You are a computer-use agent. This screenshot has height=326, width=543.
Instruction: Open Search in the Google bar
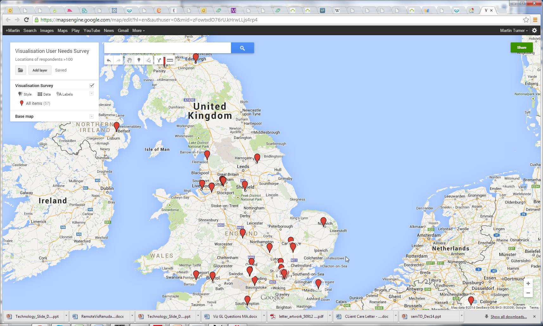pyautogui.click(x=30, y=30)
